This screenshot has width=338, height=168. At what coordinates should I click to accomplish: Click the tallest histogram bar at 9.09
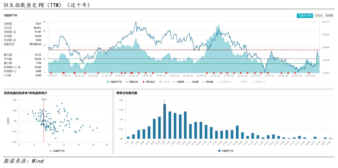point(165,121)
